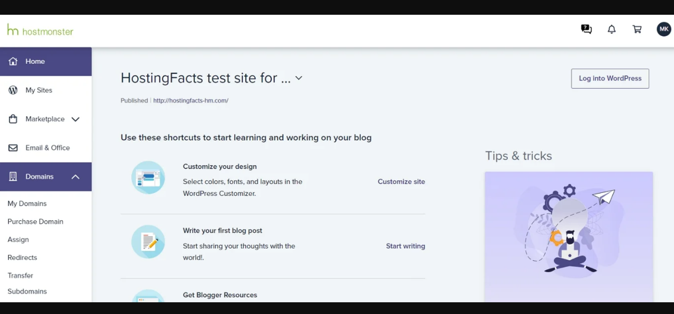Click the Home house icon
The image size is (674, 314).
point(13,61)
